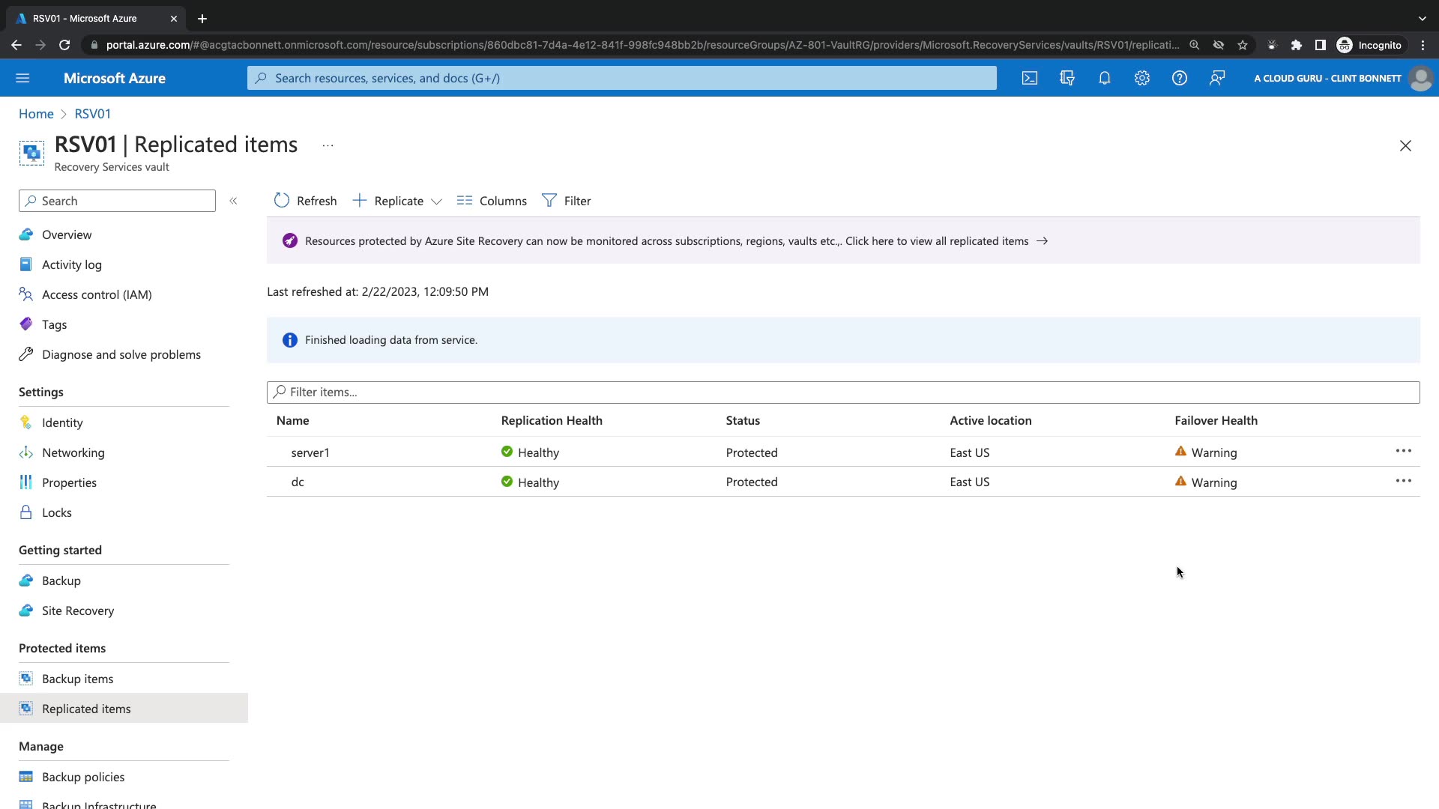This screenshot has width=1439, height=809.
Task: Click the Home breadcrumb link
Action: point(36,114)
